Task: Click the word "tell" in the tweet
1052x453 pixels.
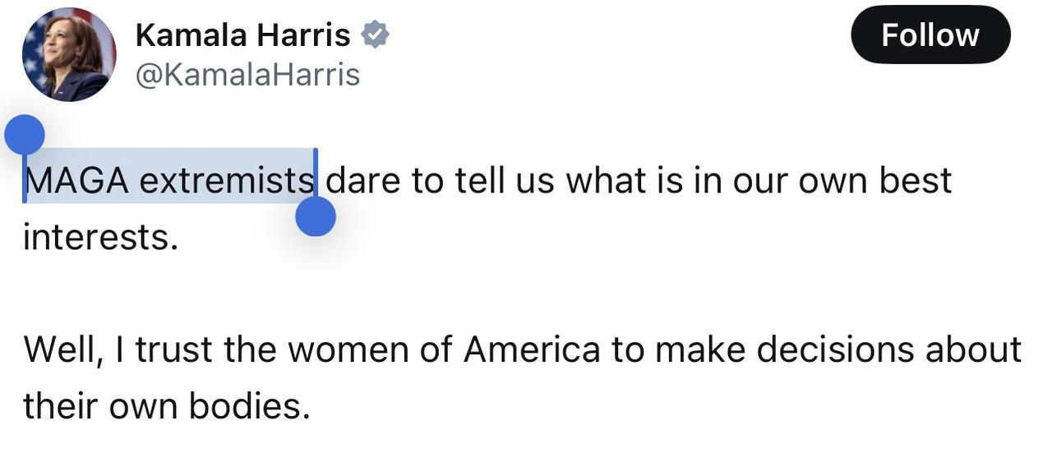Action: click(480, 180)
